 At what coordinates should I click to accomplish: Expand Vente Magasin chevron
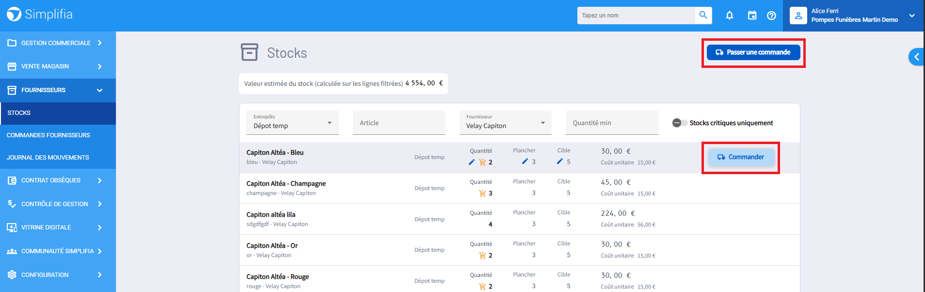pos(100,66)
